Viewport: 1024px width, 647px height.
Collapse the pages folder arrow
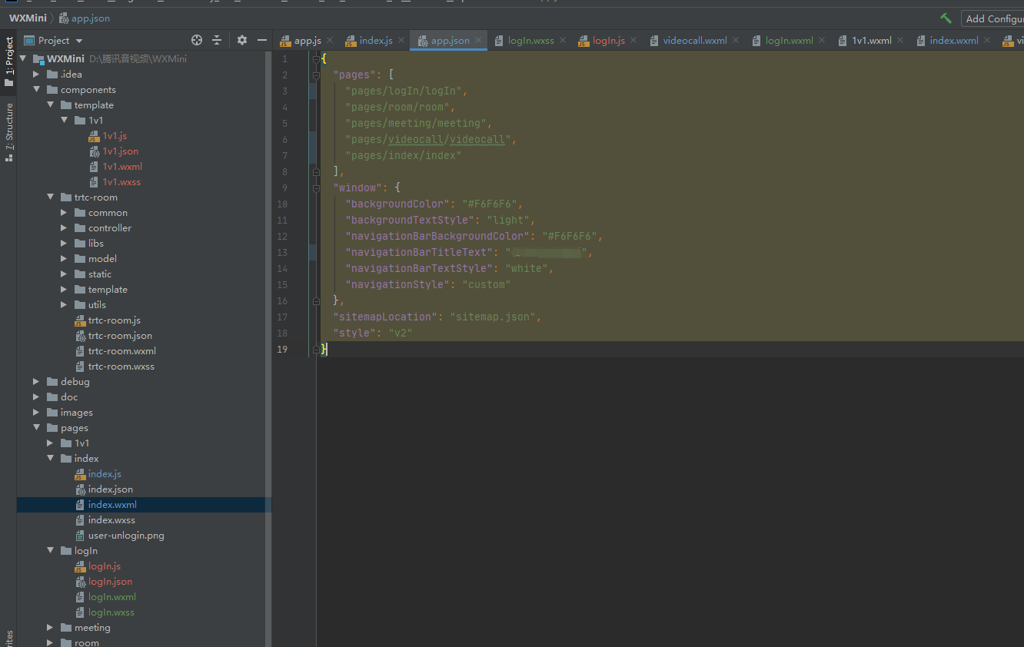[x=36, y=428]
